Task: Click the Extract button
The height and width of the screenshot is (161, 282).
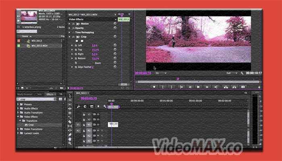Action: (234, 87)
